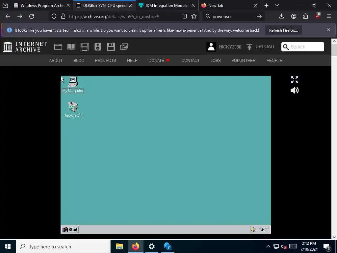Open the ABOUT link
Screen dimensions: 337x253
(56, 61)
